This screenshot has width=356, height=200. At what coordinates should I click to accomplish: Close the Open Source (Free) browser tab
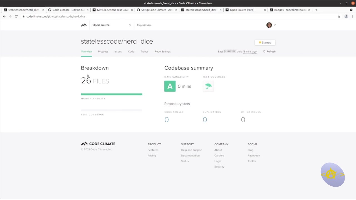pyautogui.click(x=265, y=10)
